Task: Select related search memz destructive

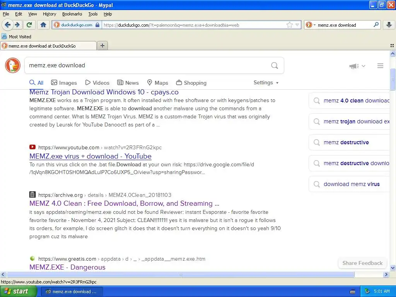Action: [349, 142]
